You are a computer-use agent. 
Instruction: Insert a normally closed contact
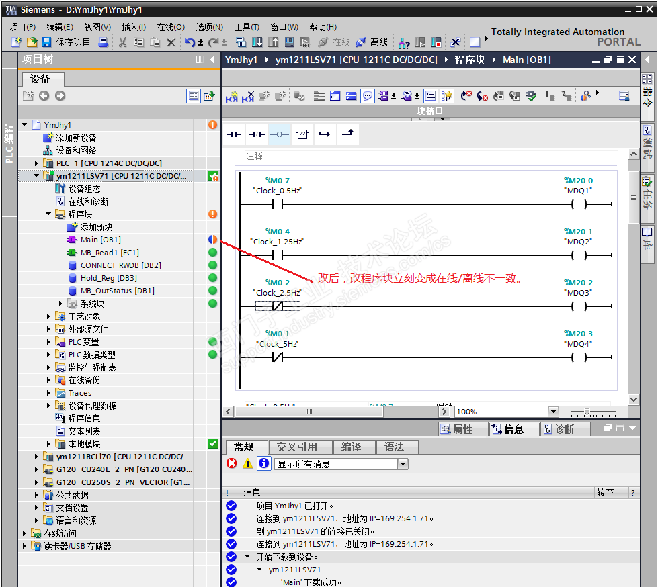coord(257,134)
